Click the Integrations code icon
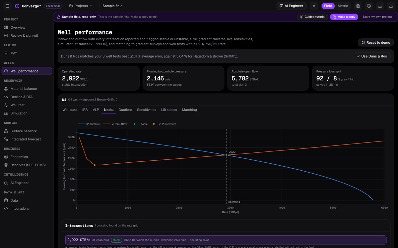 point(6,209)
